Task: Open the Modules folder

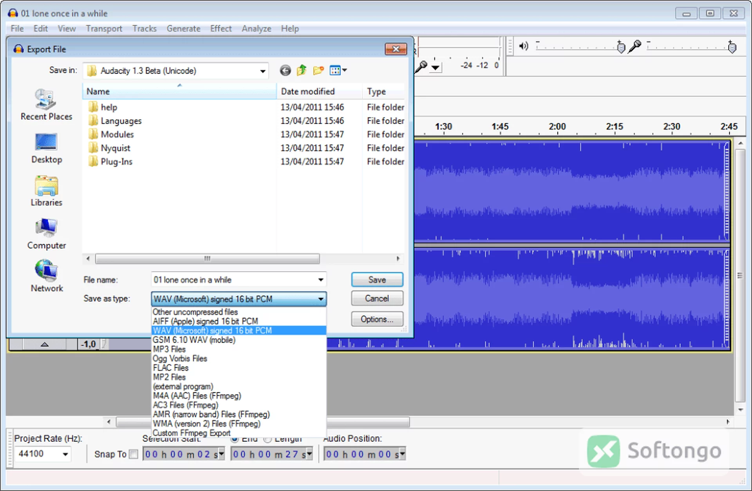Action: click(117, 134)
